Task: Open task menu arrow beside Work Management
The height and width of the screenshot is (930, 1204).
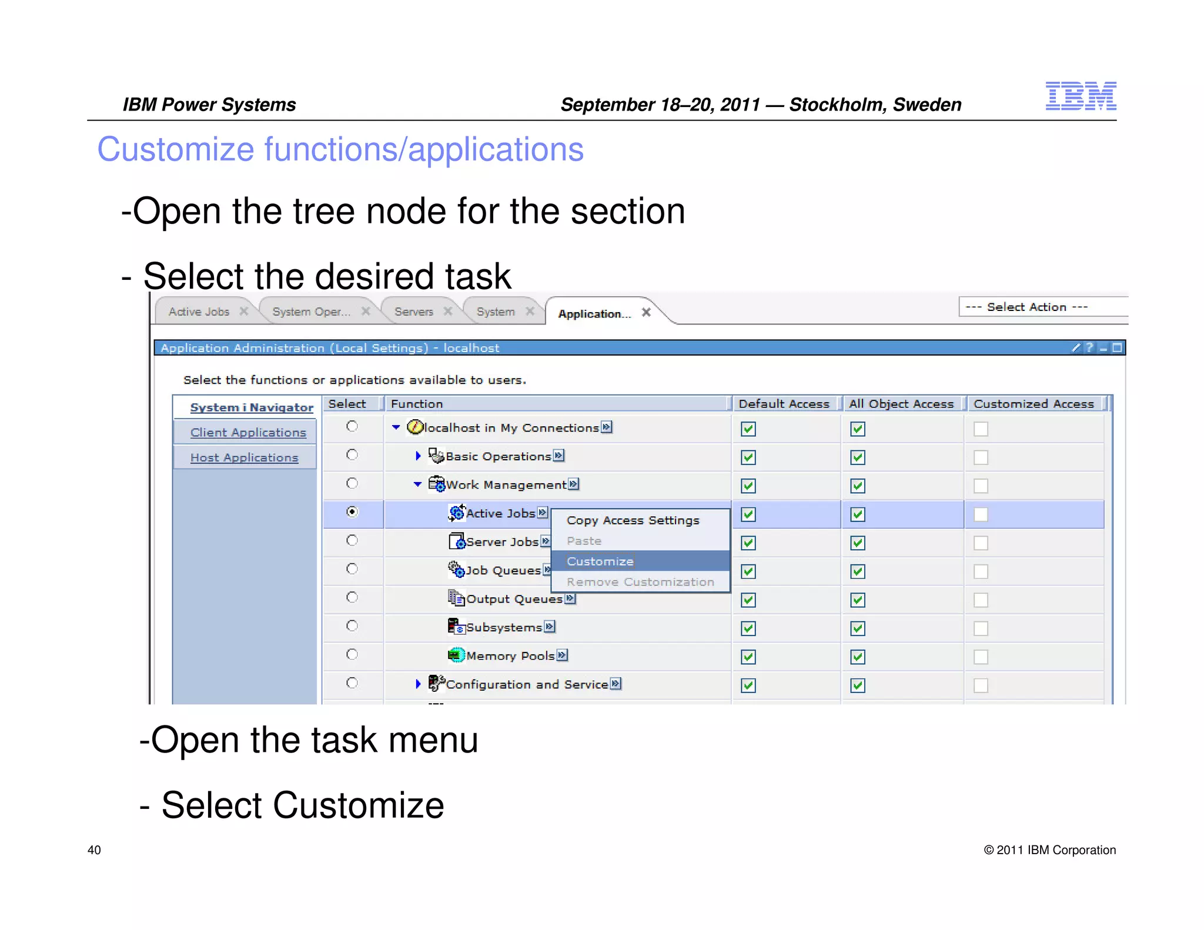Action: point(574,484)
